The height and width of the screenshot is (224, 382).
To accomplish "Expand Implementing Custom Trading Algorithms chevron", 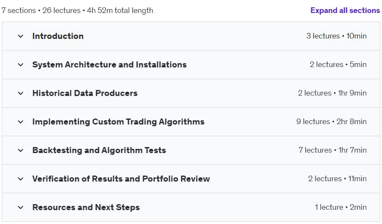I will click(21, 122).
